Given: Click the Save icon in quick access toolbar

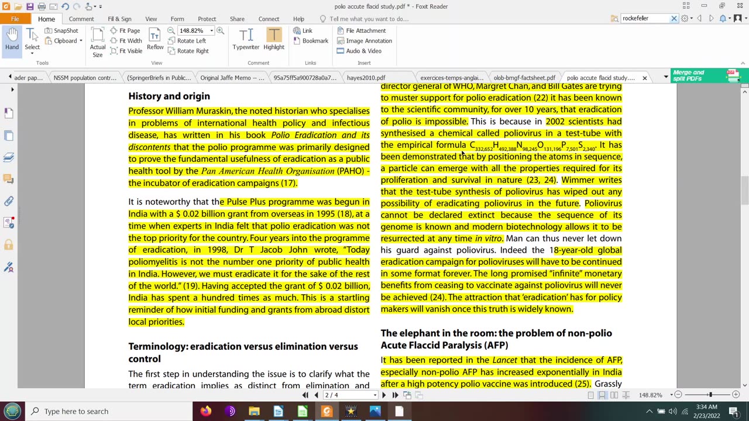Looking at the screenshot, I should (30, 6).
